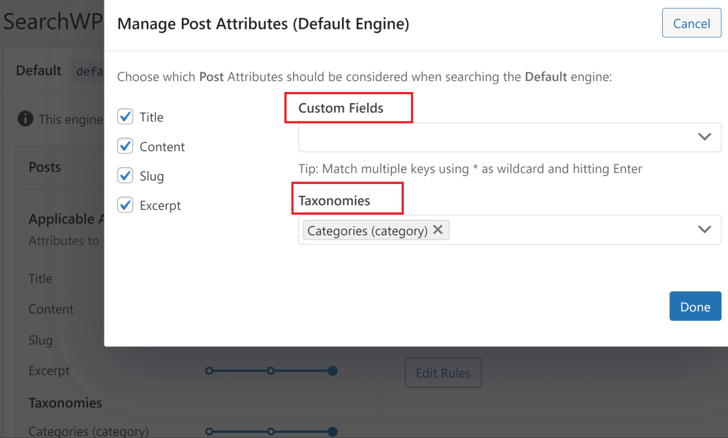Click the Edit Rules button

(x=443, y=373)
